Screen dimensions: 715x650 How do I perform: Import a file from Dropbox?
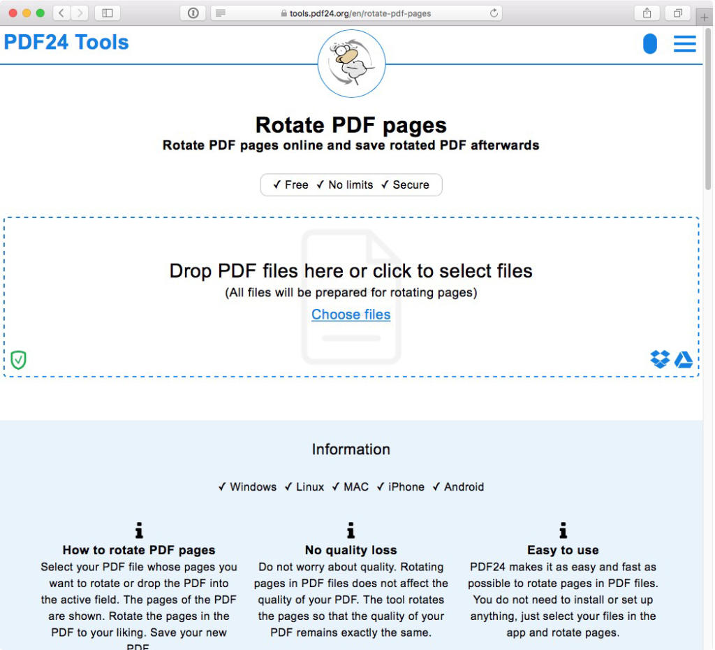(660, 359)
